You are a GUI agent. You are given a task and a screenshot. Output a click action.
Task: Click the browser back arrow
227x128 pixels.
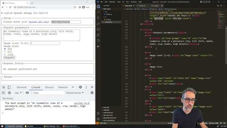click(3, 7)
